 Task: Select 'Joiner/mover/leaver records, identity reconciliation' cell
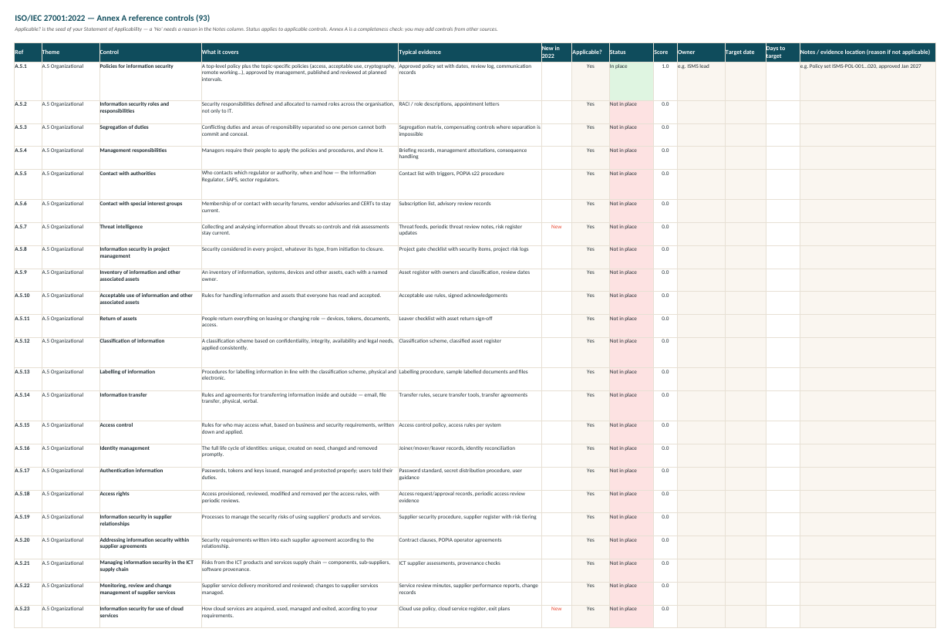(470, 455)
